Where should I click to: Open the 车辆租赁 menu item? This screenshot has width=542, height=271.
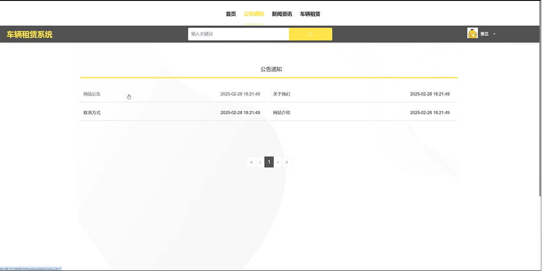point(310,14)
